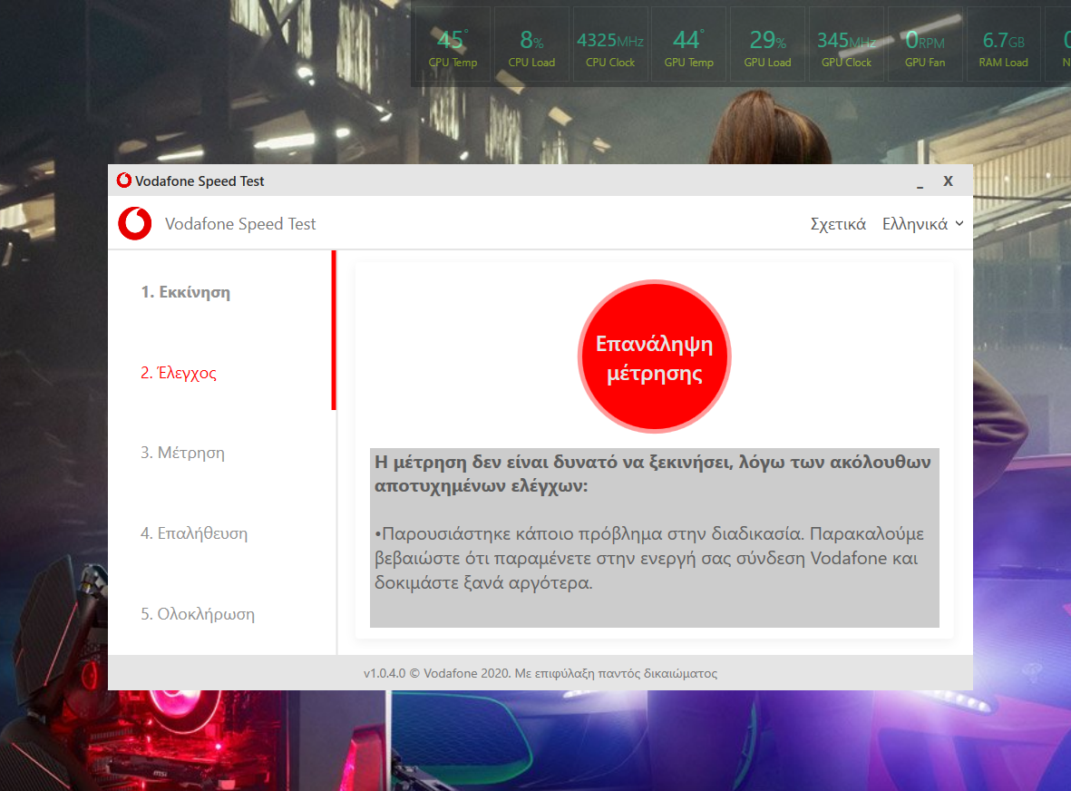The image size is (1071, 791).
Task: Click the Vodafone logo in the app header
Action: pos(135,224)
